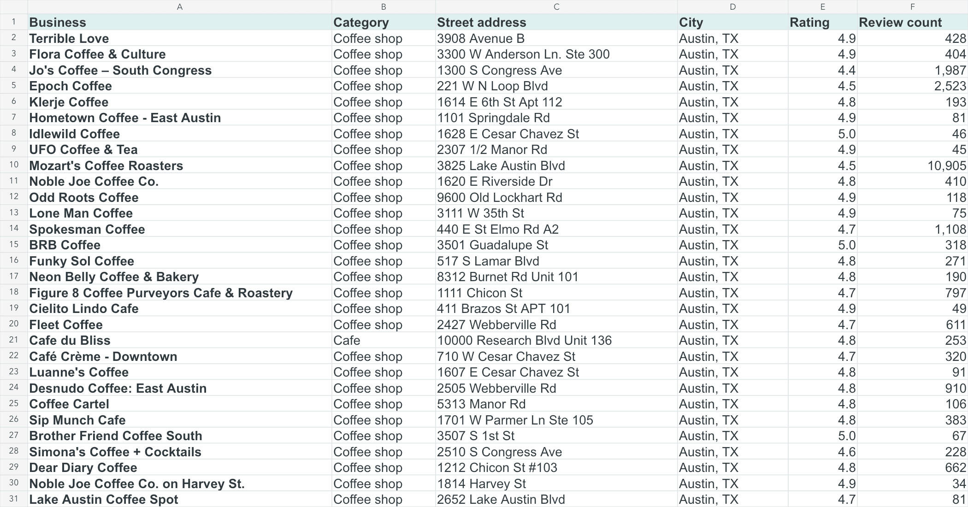The image size is (968, 507).
Task: Select the Terrible Love cell
Action: coord(180,38)
